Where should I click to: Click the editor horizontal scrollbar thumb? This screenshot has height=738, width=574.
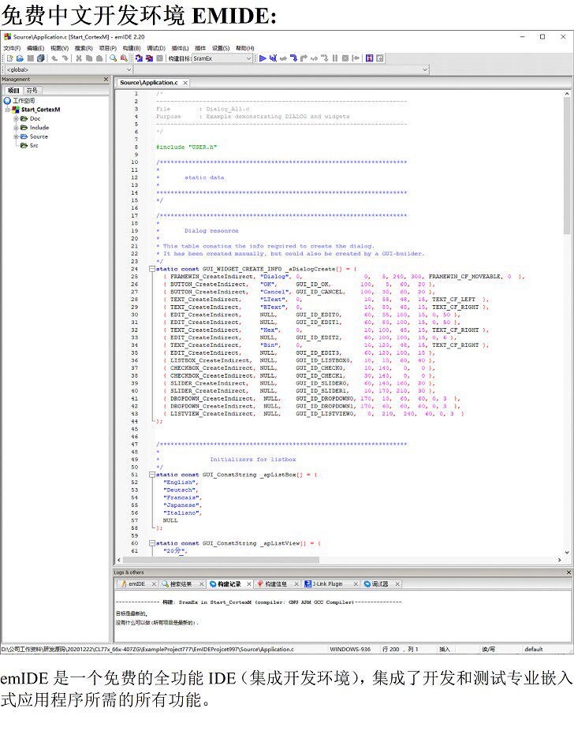[221, 560]
